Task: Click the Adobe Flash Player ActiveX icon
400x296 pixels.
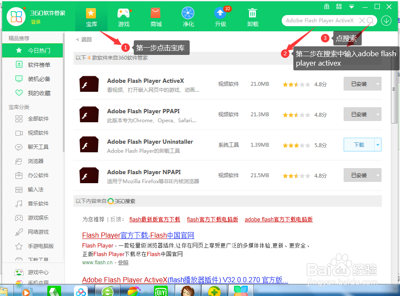Action: [x=89, y=84]
